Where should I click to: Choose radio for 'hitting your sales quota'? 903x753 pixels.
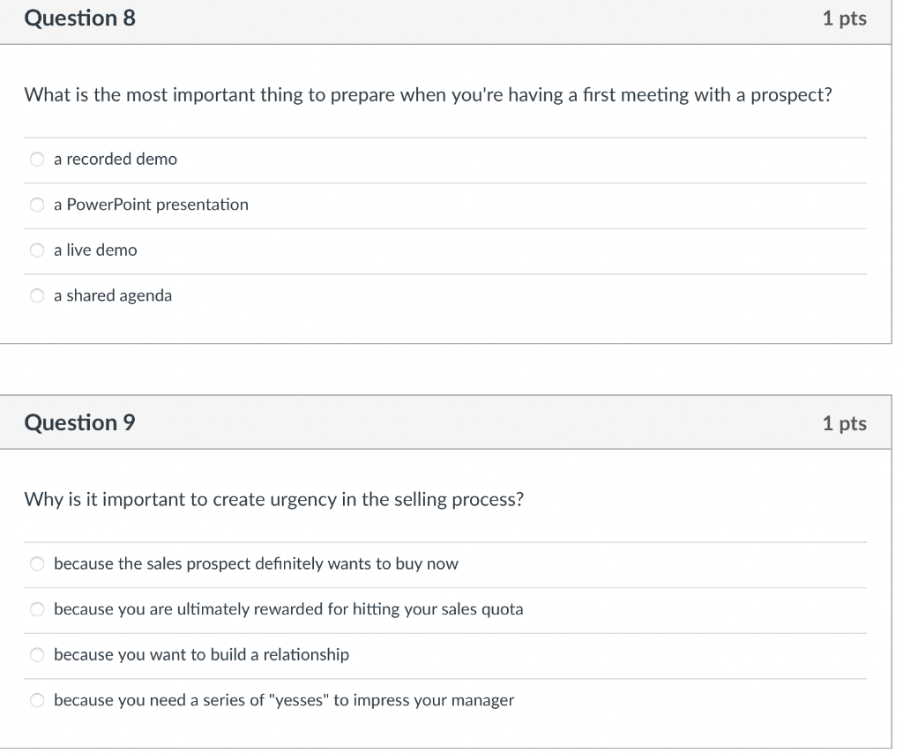pyautogui.click(x=37, y=610)
